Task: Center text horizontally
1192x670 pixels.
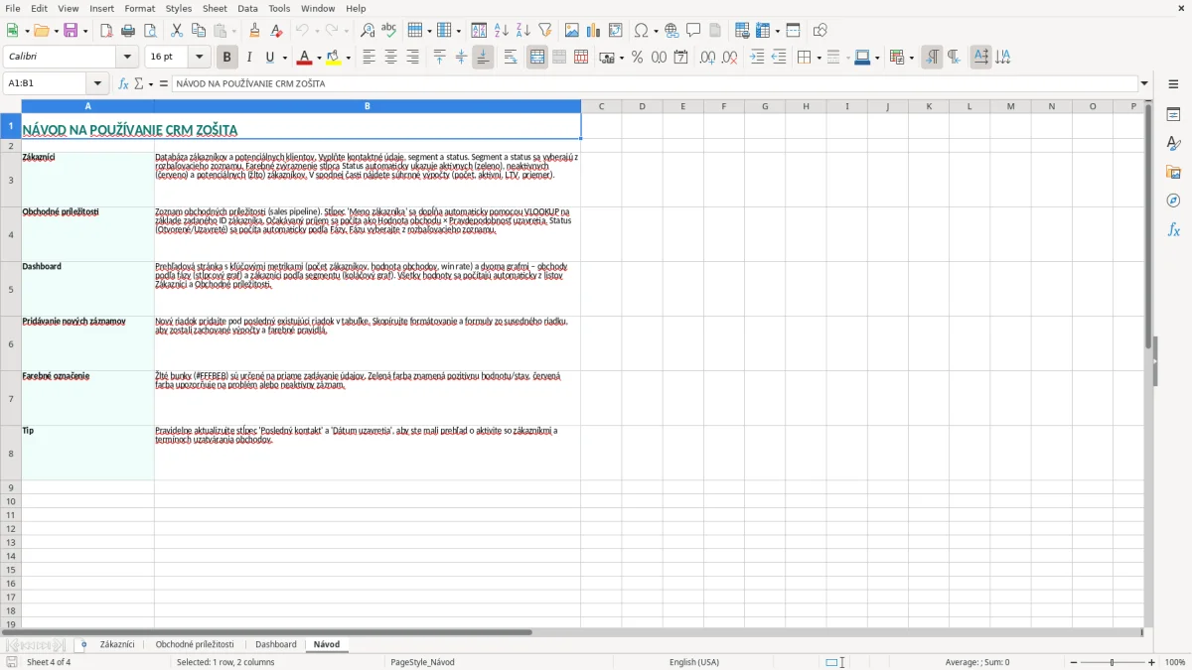Action: point(390,58)
